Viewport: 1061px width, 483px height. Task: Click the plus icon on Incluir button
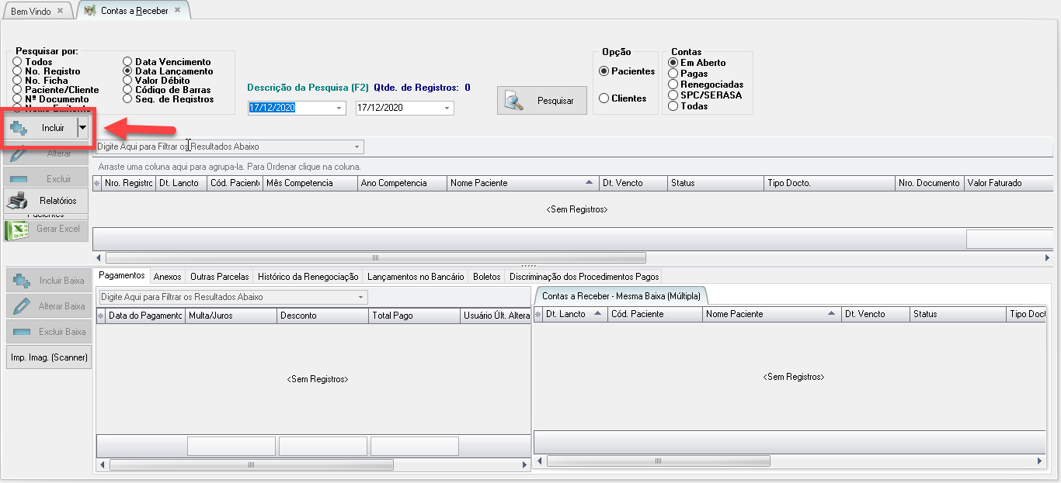19,128
